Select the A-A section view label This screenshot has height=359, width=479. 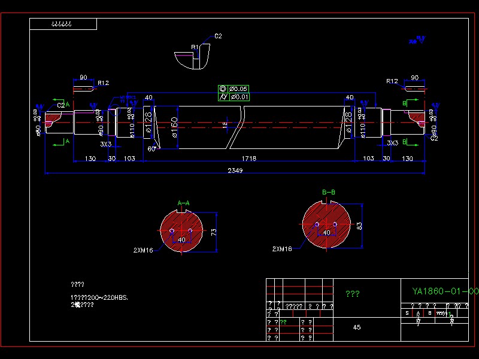coord(184,203)
